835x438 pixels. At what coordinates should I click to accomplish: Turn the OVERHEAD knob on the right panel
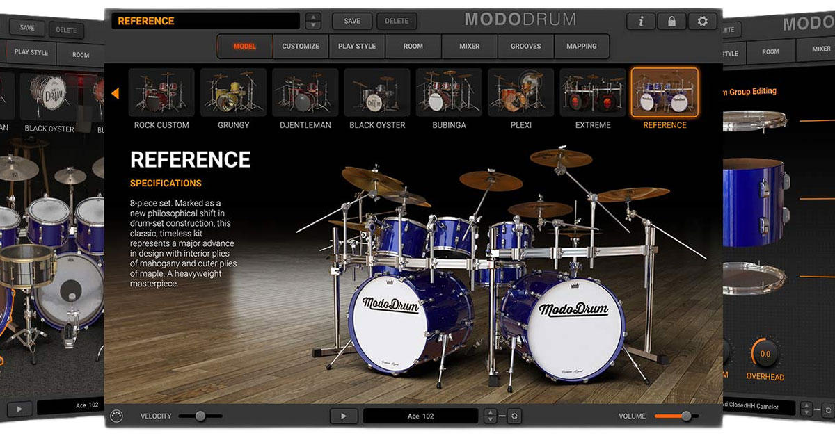765,354
